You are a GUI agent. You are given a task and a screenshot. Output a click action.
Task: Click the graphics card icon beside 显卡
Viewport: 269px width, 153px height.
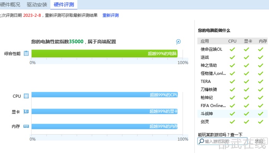[x=26, y=112]
